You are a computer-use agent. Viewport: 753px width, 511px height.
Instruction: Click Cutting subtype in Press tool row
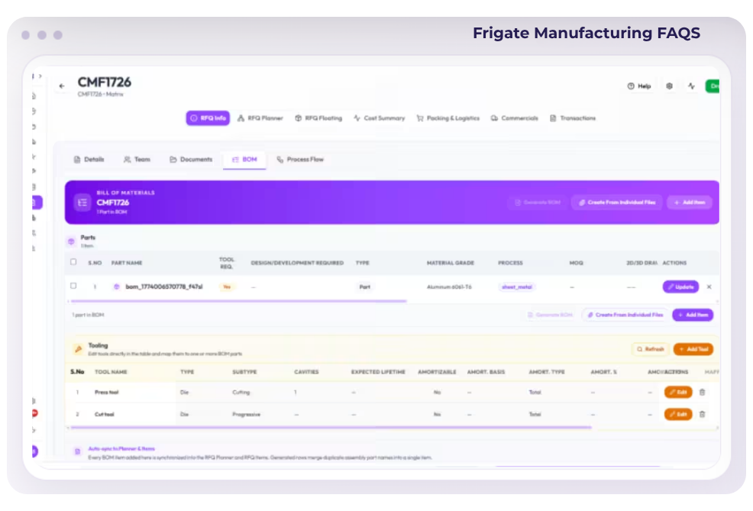click(x=241, y=393)
